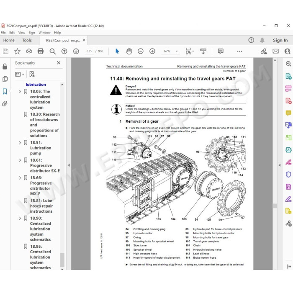Show the security settings padlock panel
Image resolution: width=293 pixels, height=293 pixels.
click(x=5, y=67)
